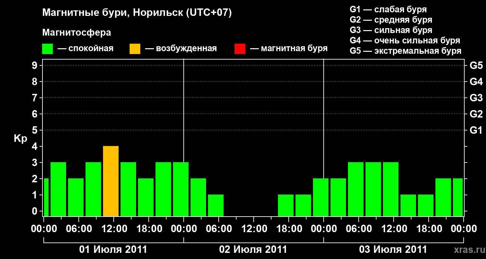Click 'G2 — средняя буря' legend line
486x259 pixels.
point(391,20)
